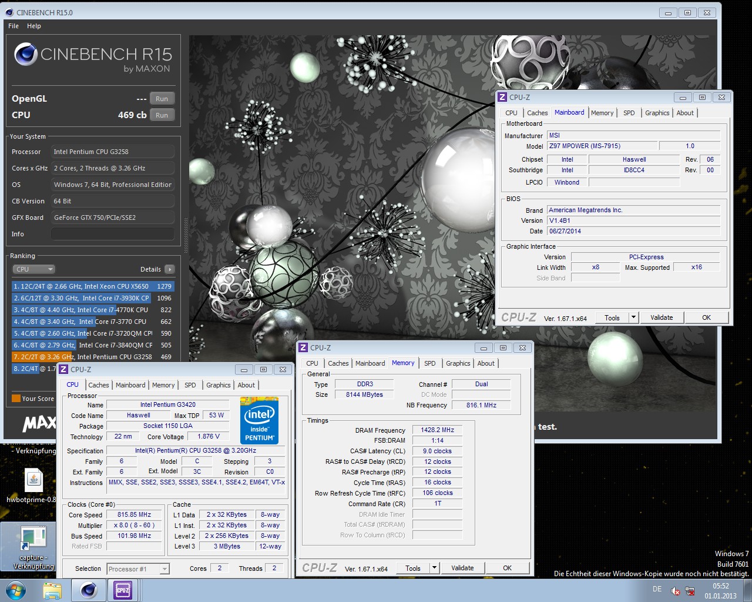
Task: Select ranking entry Core i7-3770
Action: (93, 322)
